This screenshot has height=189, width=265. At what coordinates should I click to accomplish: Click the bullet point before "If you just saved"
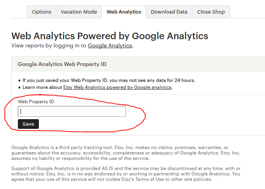(19, 80)
